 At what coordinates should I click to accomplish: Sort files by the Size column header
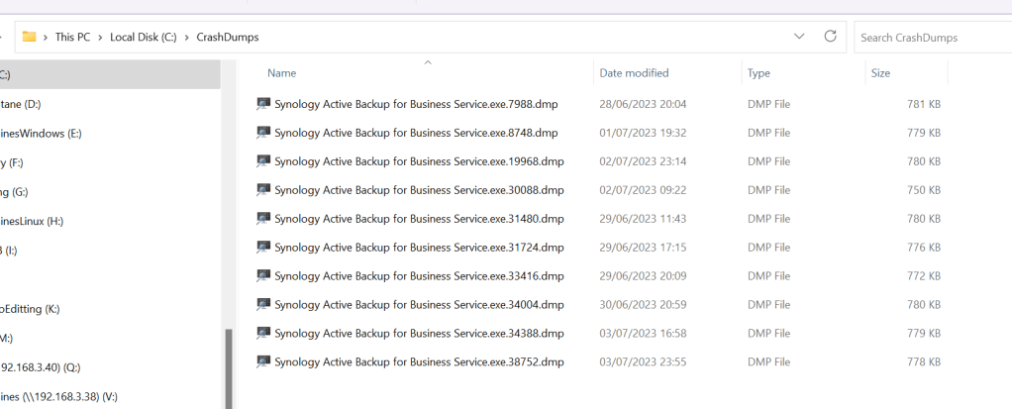click(880, 73)
